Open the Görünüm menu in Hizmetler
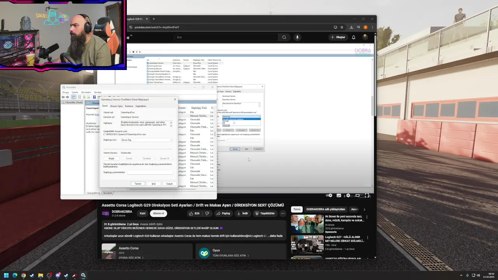The image size is (498, 280). click(86, 92)
